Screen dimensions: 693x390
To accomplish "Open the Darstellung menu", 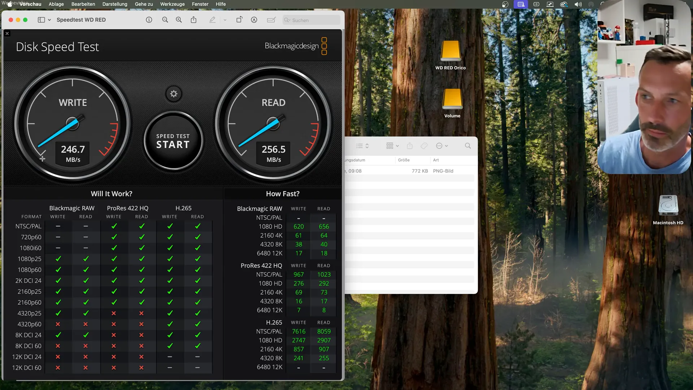I will [115, 4].
